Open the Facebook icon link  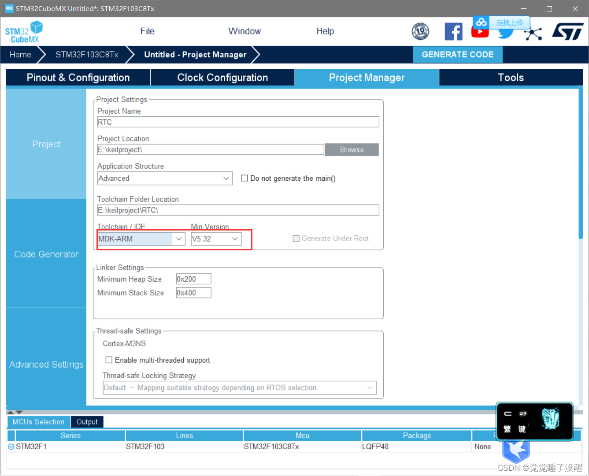453,31
